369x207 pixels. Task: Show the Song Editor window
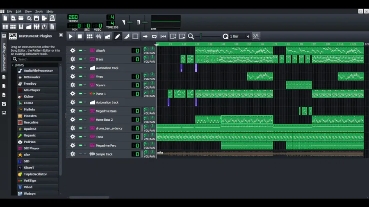[x=5, y=27]
